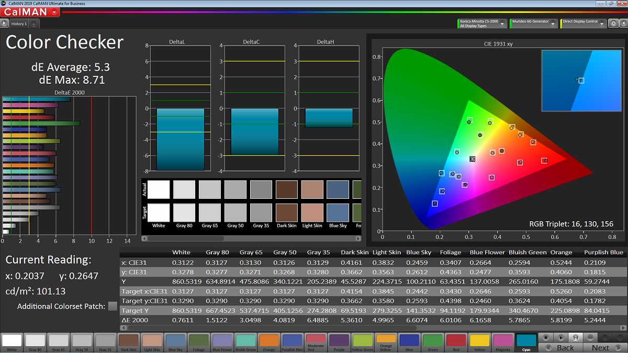Image resolution: width=628 pixels, height=353 pixels.
Task: Select the Yellow Green patch in bottom strip
Action: pos(362,343)
